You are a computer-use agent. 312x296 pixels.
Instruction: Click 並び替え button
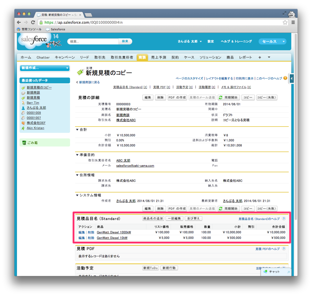click(x=193, y=218)
